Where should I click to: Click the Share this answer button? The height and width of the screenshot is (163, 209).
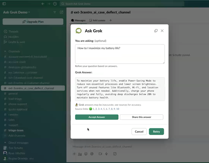[142, 117]
